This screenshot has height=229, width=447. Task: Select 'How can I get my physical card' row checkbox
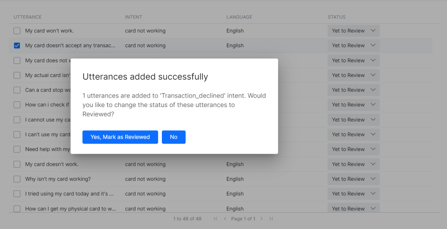click(17, 209)
